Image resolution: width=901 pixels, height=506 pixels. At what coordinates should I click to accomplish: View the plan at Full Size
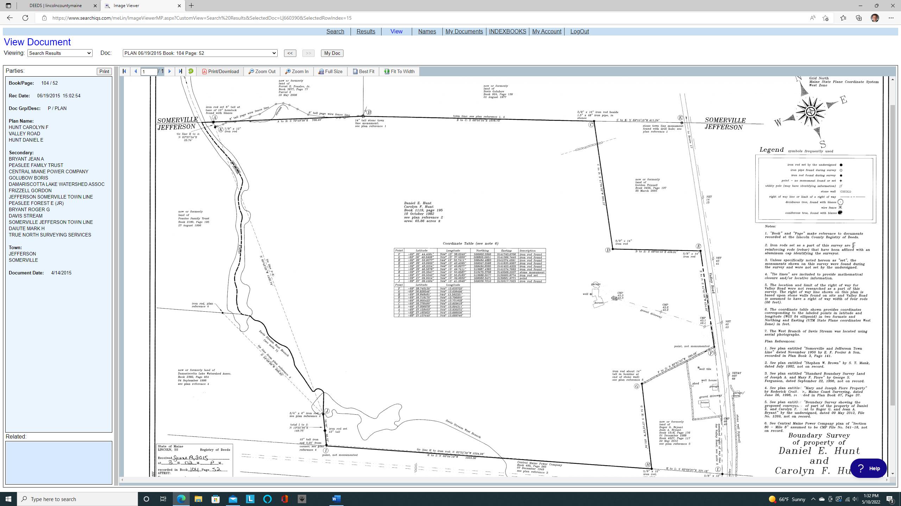[330, 71]
